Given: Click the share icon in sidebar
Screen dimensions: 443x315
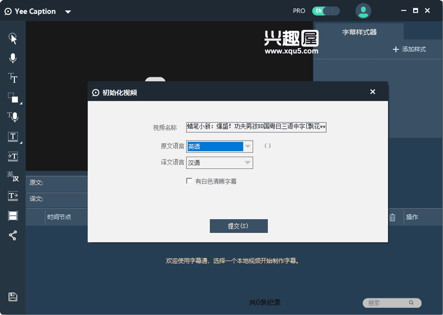Looking at the screenshot, I should [x=13, y=235].
